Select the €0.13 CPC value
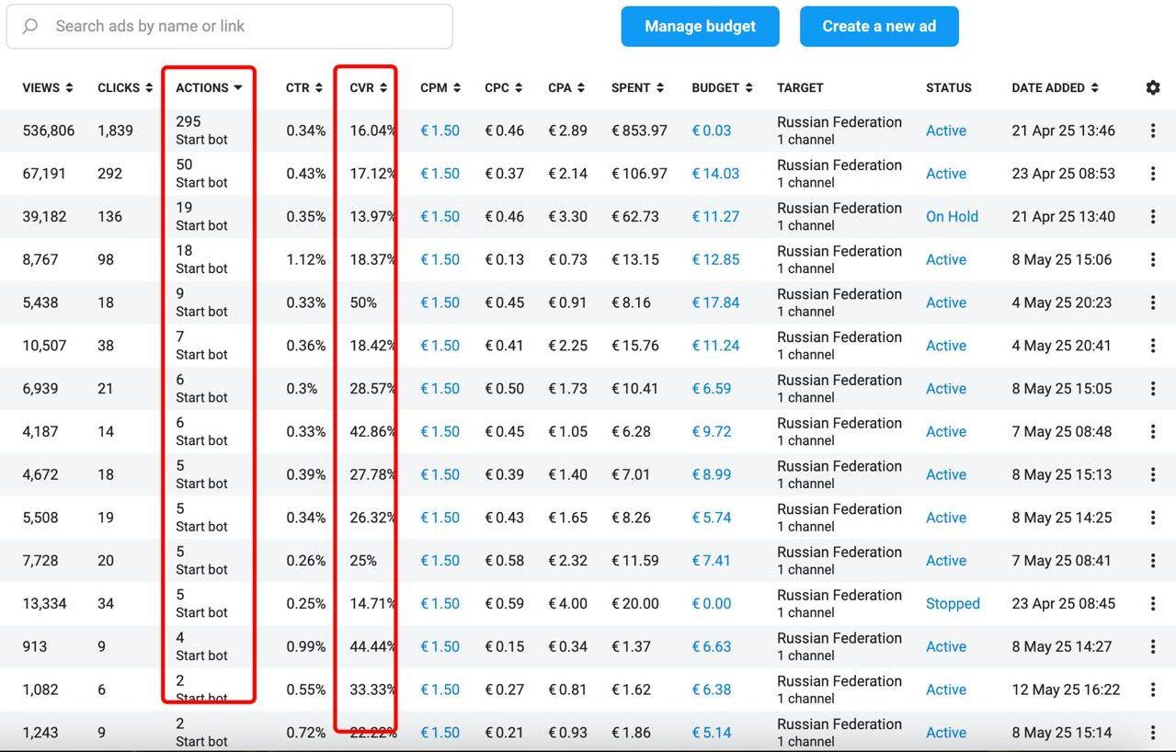Viewport: 1176px width, 752px height. click(504, 260)
